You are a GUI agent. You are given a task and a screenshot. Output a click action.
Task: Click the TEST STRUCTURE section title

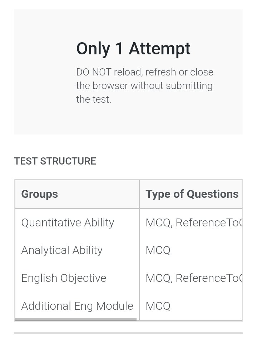tap(55, 161)
